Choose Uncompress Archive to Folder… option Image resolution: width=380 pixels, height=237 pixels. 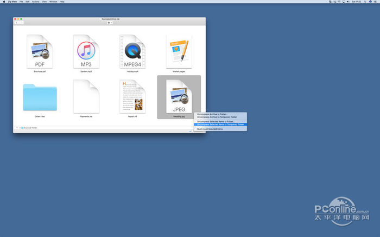(x=213, y=114)
